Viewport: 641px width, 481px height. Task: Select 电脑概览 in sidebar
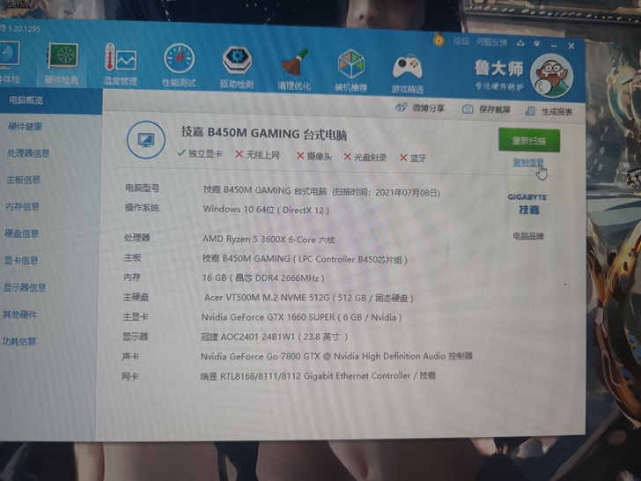click(26, 100)
